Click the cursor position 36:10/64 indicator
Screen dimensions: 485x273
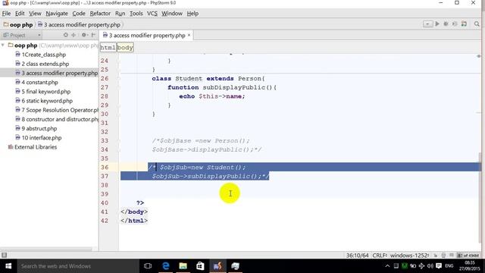pos(357,256)
